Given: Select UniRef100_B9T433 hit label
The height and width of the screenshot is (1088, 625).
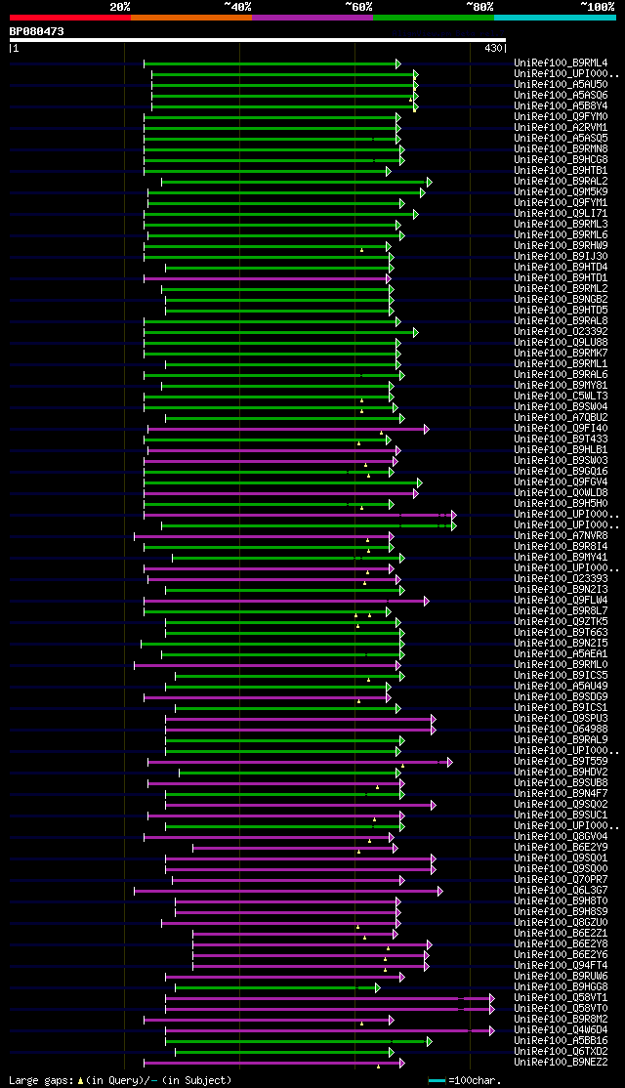Looking at the screenshot, I should pyautogui.click(x=562, y=439).
